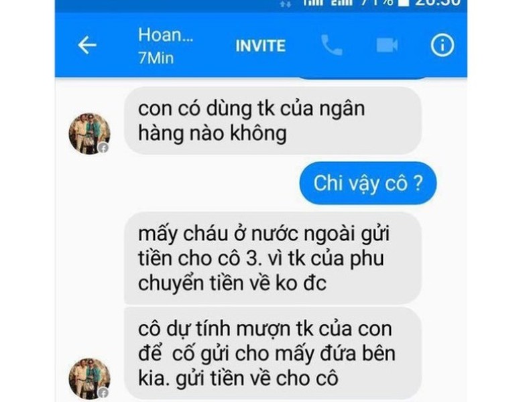Start a voice call with phone icon

point(331,45)
